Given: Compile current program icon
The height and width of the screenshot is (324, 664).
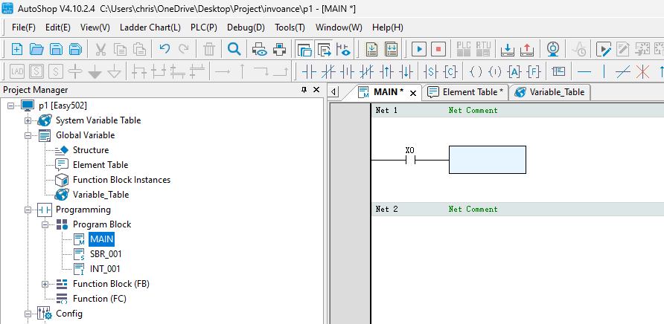Looking at the screenshot, I should [x=371, y=49].
